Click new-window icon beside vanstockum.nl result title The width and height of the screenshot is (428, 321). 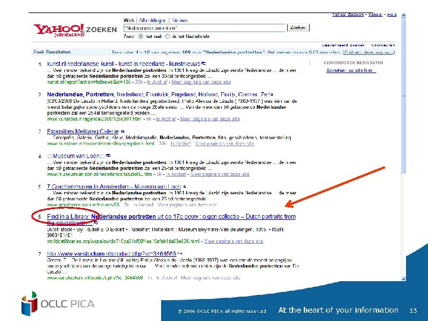[x=180, y=254]
